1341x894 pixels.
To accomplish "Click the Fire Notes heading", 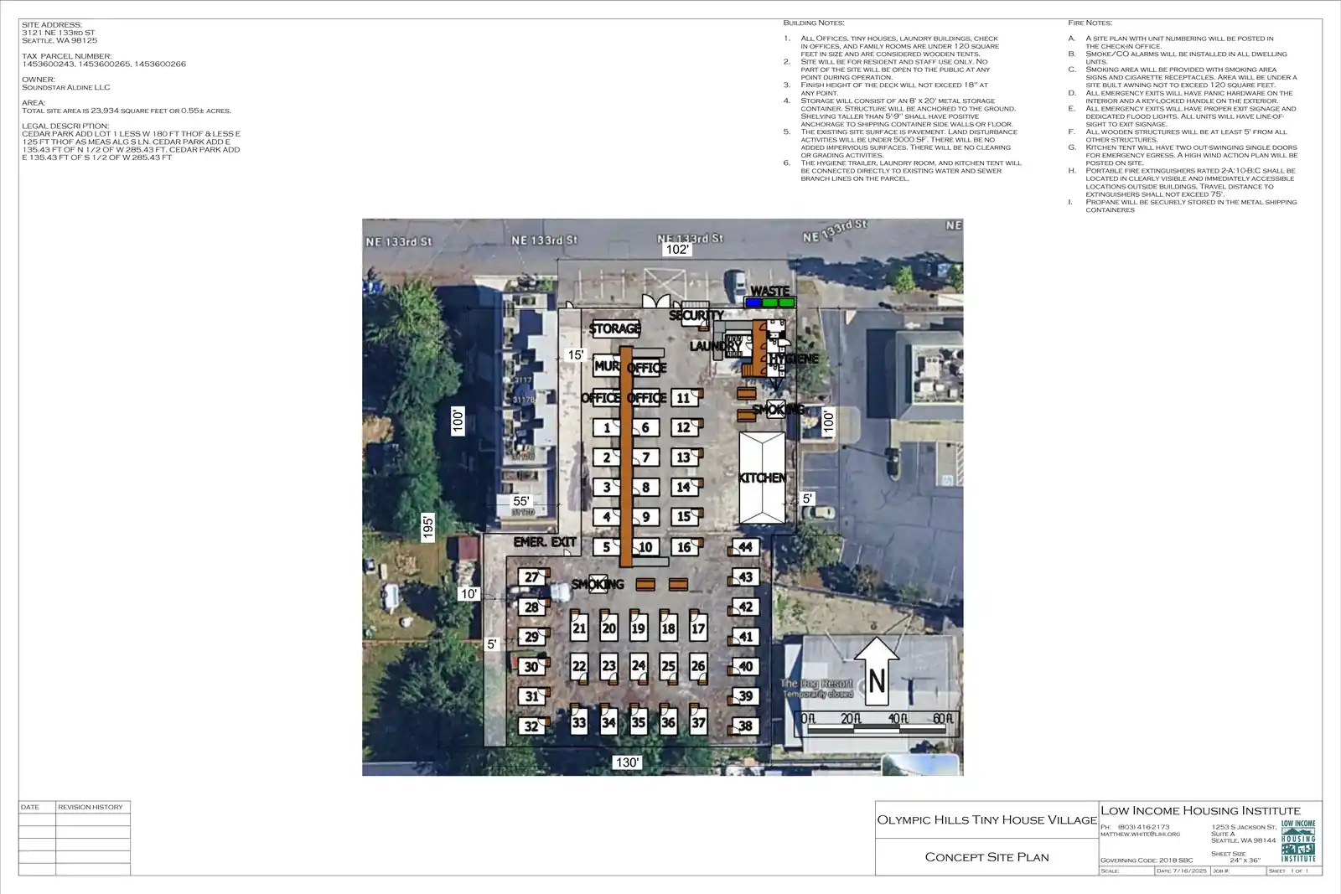I will pyautogui.click(x=1090, y=23).
